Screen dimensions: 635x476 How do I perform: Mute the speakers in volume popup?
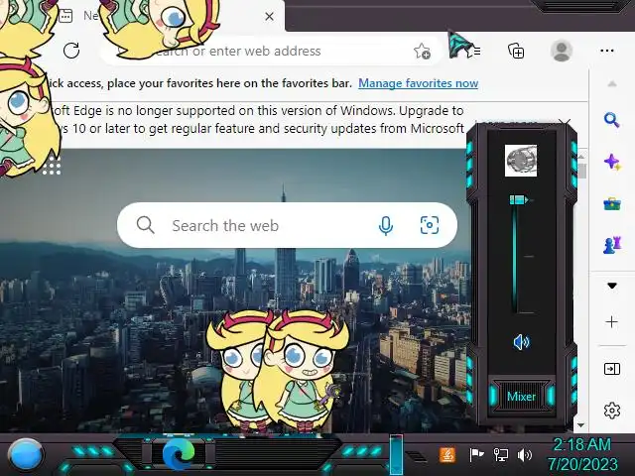click(521, 342)
